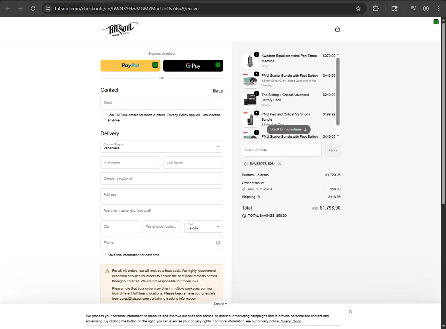Reload the checkout page
Image resolution: width=446 pixels, height=329 pixels.
(33, 9)
